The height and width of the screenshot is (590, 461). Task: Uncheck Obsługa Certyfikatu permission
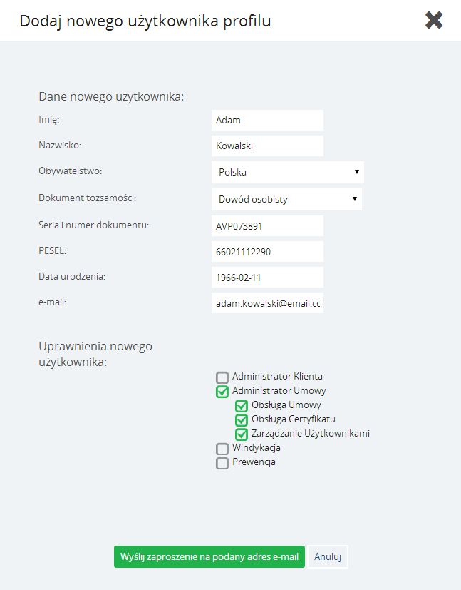[242, 420]
